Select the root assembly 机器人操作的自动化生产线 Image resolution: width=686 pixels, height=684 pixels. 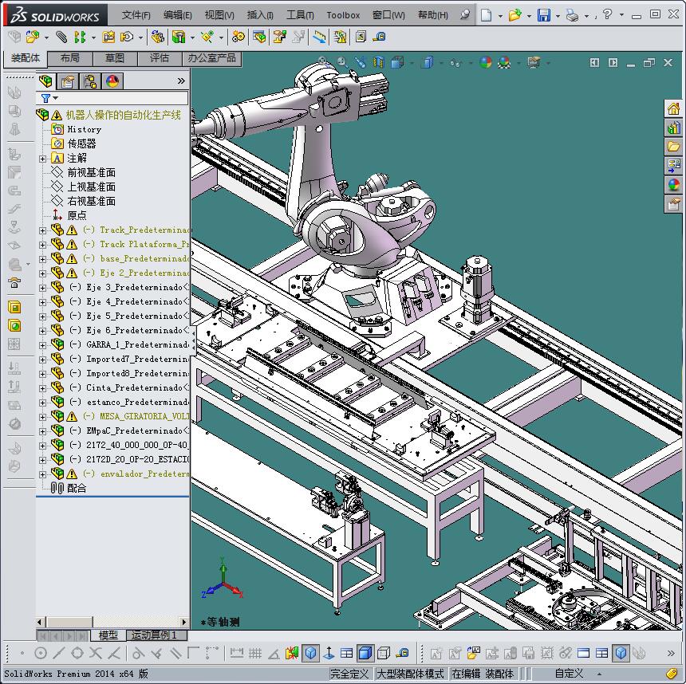point(123,115)
